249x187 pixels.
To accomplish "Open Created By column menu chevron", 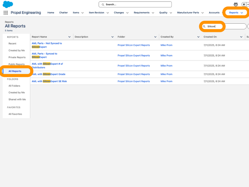I will [x=198, y=37].
